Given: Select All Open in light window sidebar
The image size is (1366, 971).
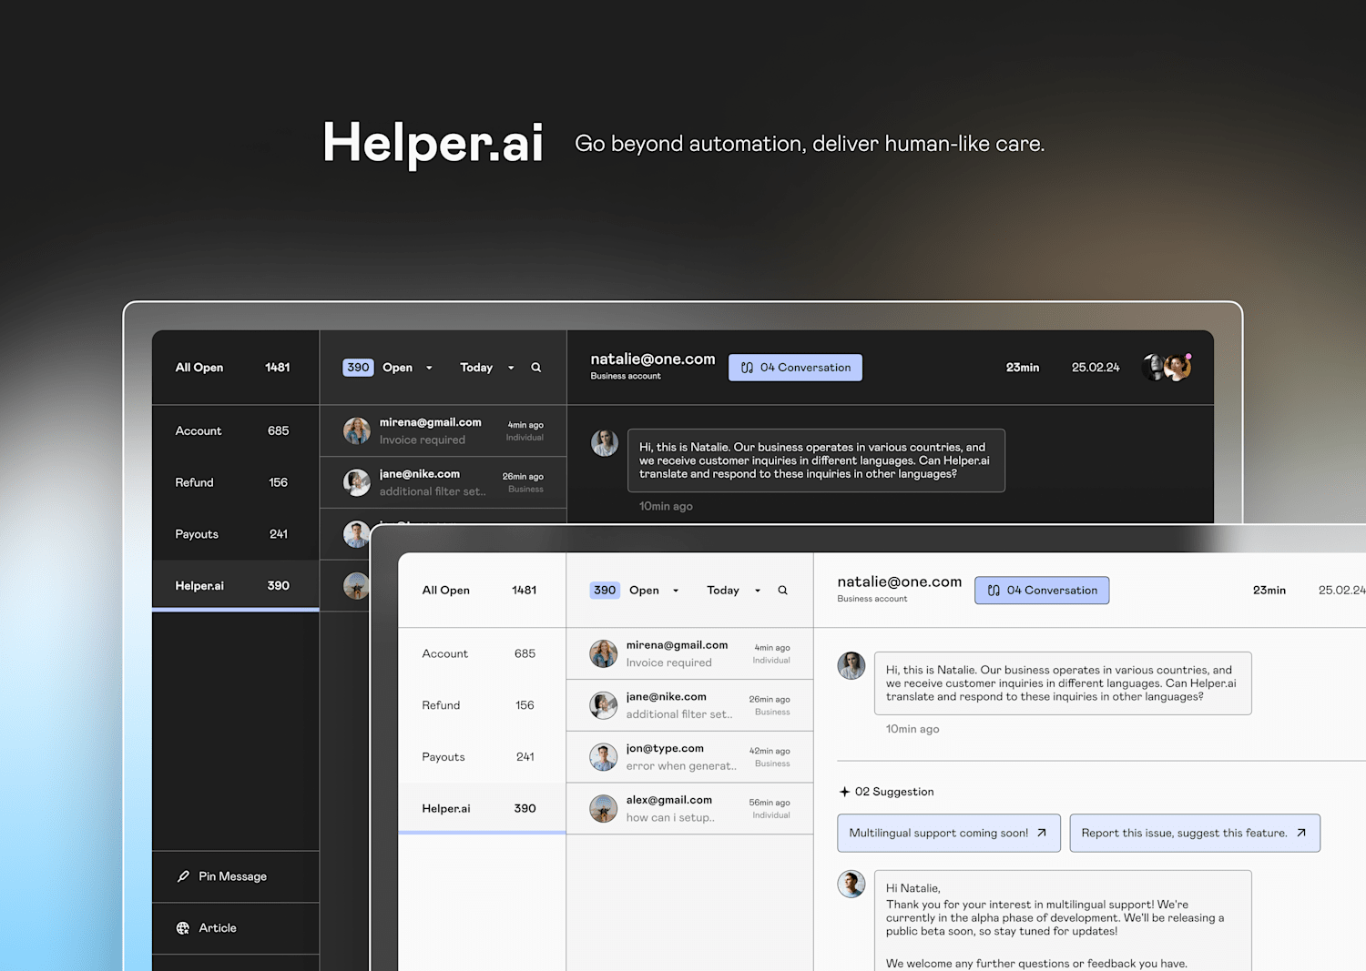Looking at the screenshot, I should [482, 591].
